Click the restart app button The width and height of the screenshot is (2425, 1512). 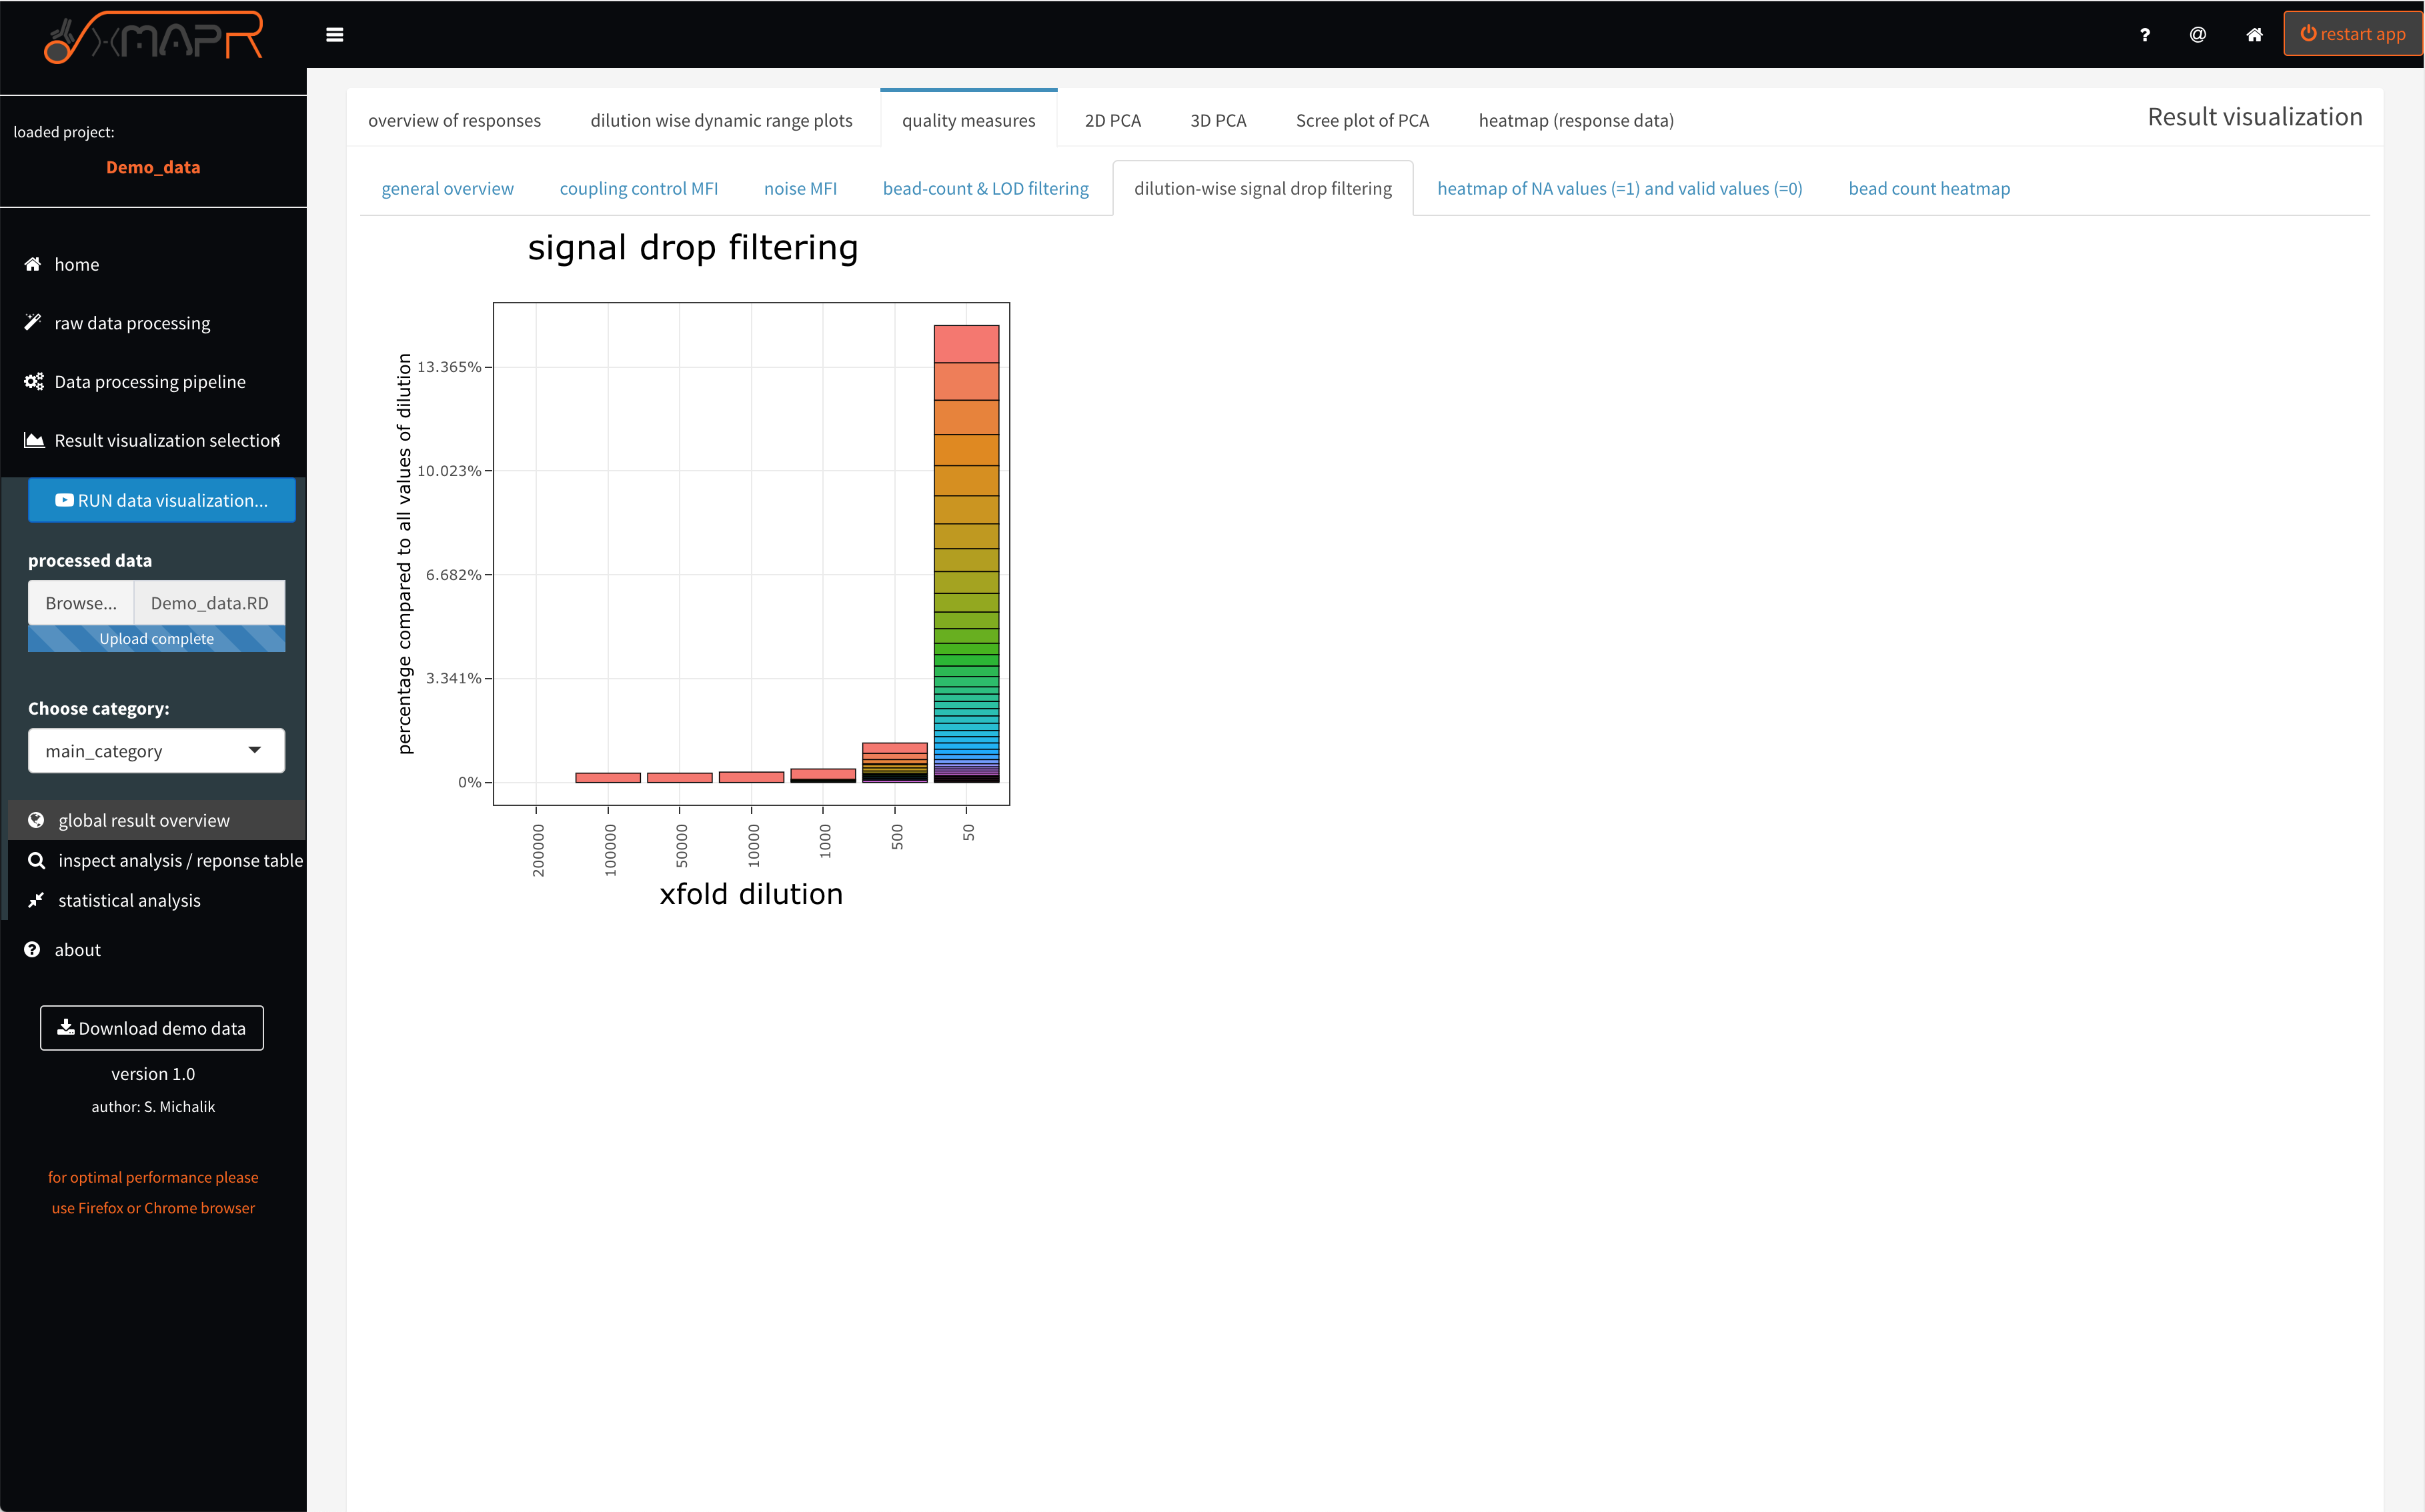[2353, 33]
